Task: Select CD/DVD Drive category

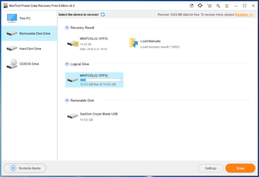Action: point(29,64)
